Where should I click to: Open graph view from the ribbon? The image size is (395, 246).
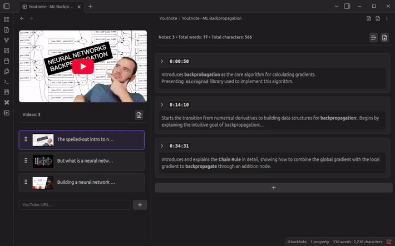[x=7, y=40]
